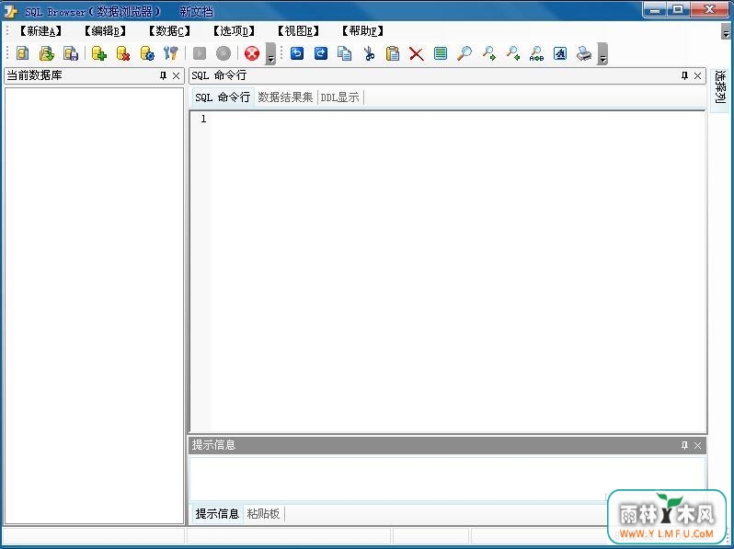This screenshot has height=549, width=734.
Task: Select the 提示信息 bottom tab
Action: coord(217,514)
